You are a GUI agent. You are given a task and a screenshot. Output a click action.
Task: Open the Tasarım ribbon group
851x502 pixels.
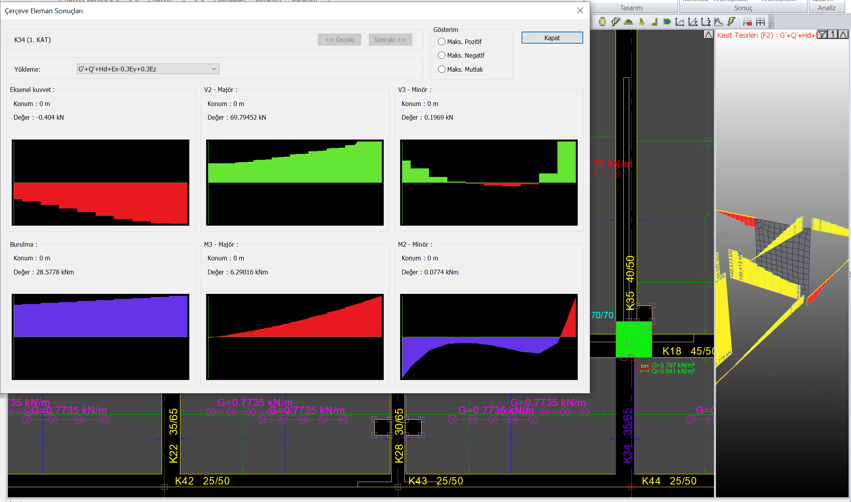coord(631,8)
